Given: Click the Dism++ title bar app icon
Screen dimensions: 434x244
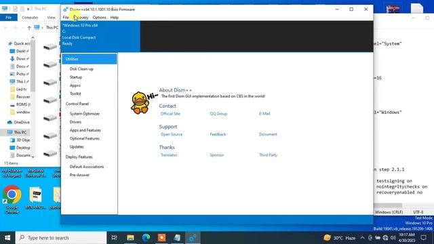Looking at the screenshot, I should click(66, 9).
